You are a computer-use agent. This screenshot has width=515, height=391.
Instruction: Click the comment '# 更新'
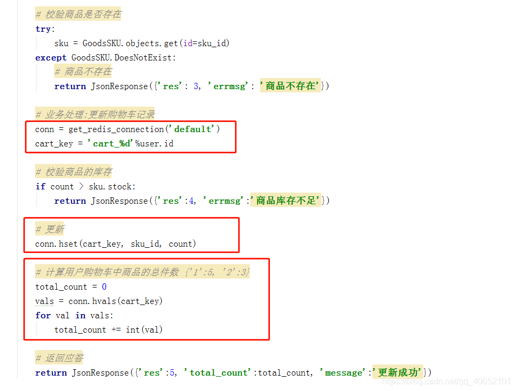50,229
